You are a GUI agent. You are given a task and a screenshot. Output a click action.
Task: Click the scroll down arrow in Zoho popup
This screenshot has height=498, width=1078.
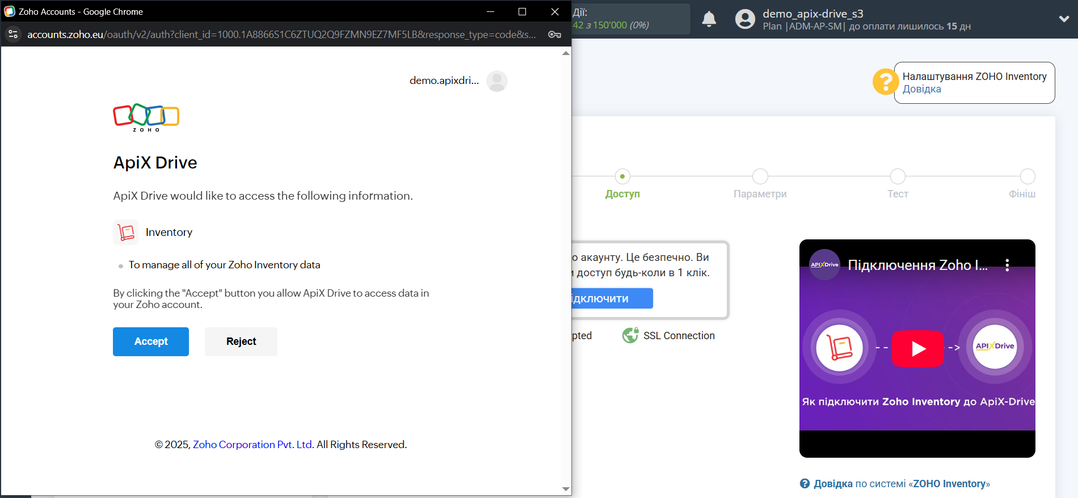pyautogui.click(x=566, y=489)
